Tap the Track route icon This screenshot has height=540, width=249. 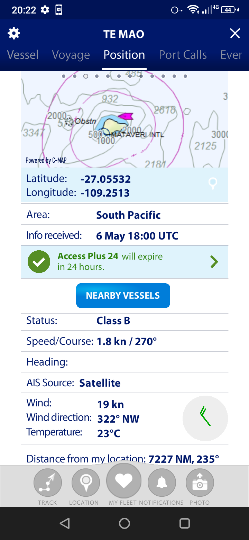[48, 482]
